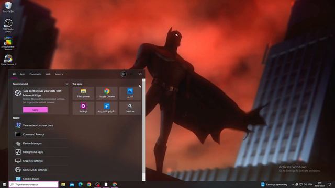Open Services from Top apps
335x188 pixels.
(130, 108)
